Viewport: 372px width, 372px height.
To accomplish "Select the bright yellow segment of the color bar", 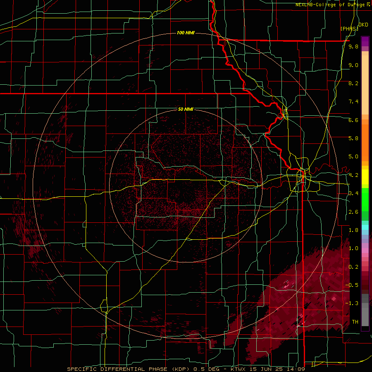I will pyautogui.click(x=365, y=177).
